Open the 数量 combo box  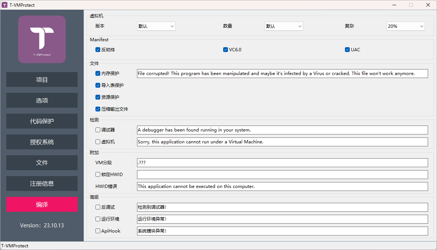284,26
